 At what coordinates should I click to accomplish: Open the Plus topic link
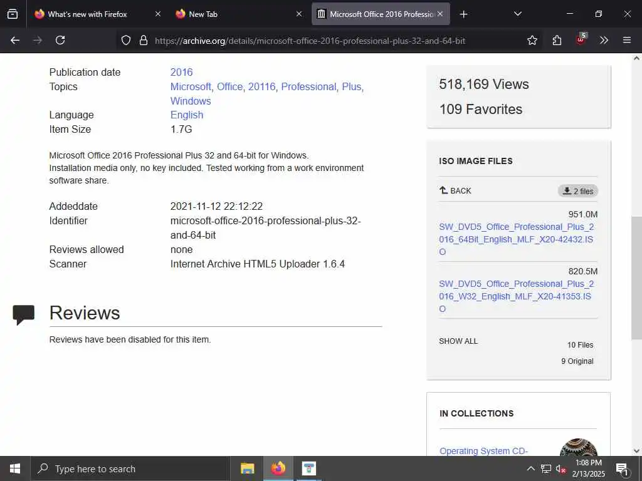coord(352,86)
